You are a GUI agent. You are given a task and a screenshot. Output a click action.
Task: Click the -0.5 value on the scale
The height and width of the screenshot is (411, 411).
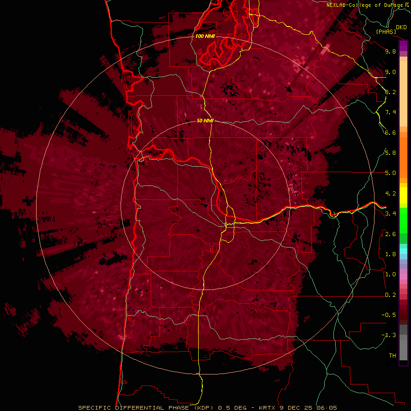[x=389, y=315]
